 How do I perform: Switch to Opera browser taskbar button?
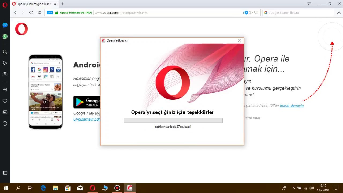92,188
